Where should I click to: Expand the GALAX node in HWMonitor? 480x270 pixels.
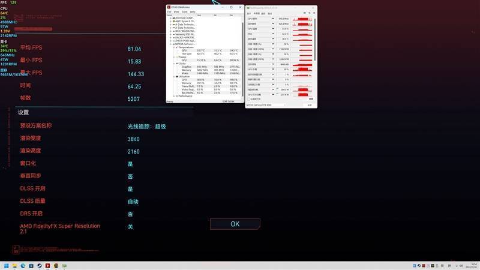(x=170, y=38)
